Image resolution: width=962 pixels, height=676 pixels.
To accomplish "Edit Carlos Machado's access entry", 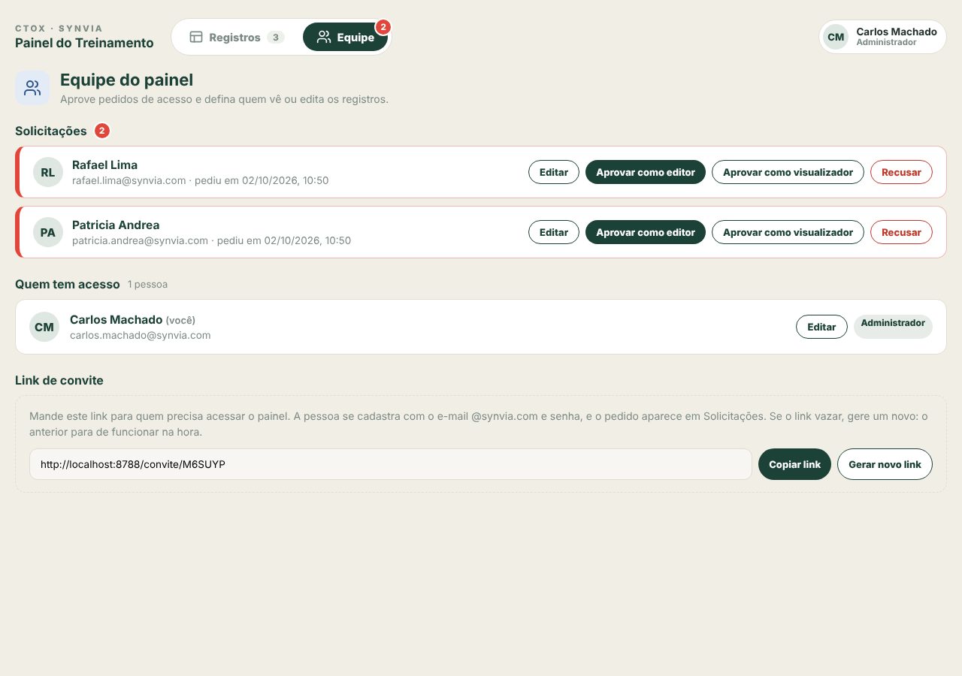I will point(821,327).
